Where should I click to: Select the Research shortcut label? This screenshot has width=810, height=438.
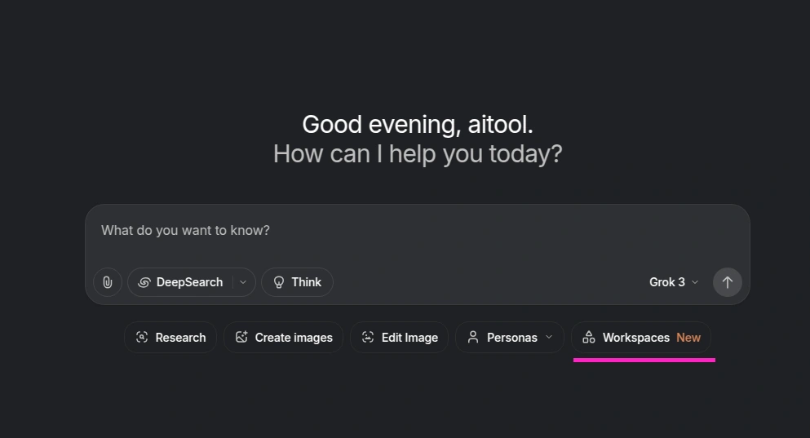tap(180, 338)
